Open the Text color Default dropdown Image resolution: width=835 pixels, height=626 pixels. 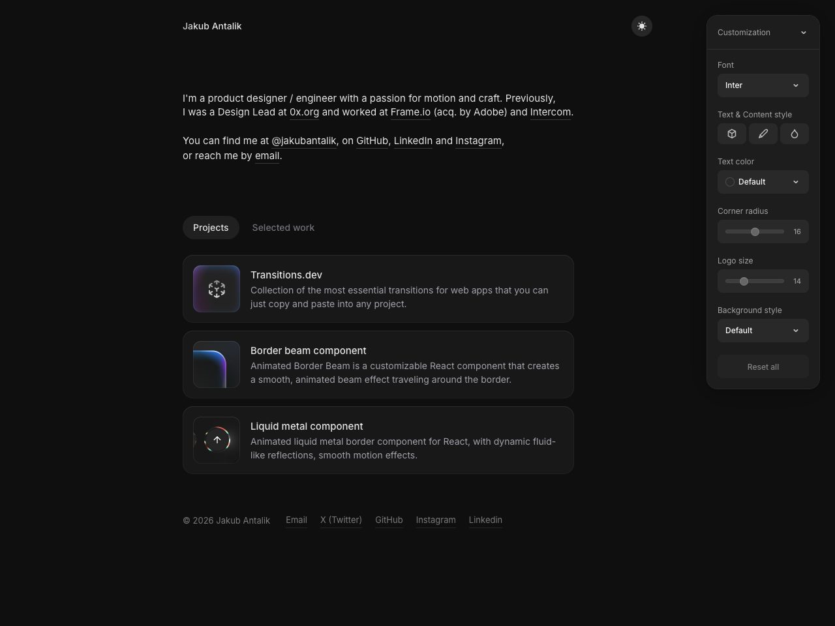click(763, 182)
